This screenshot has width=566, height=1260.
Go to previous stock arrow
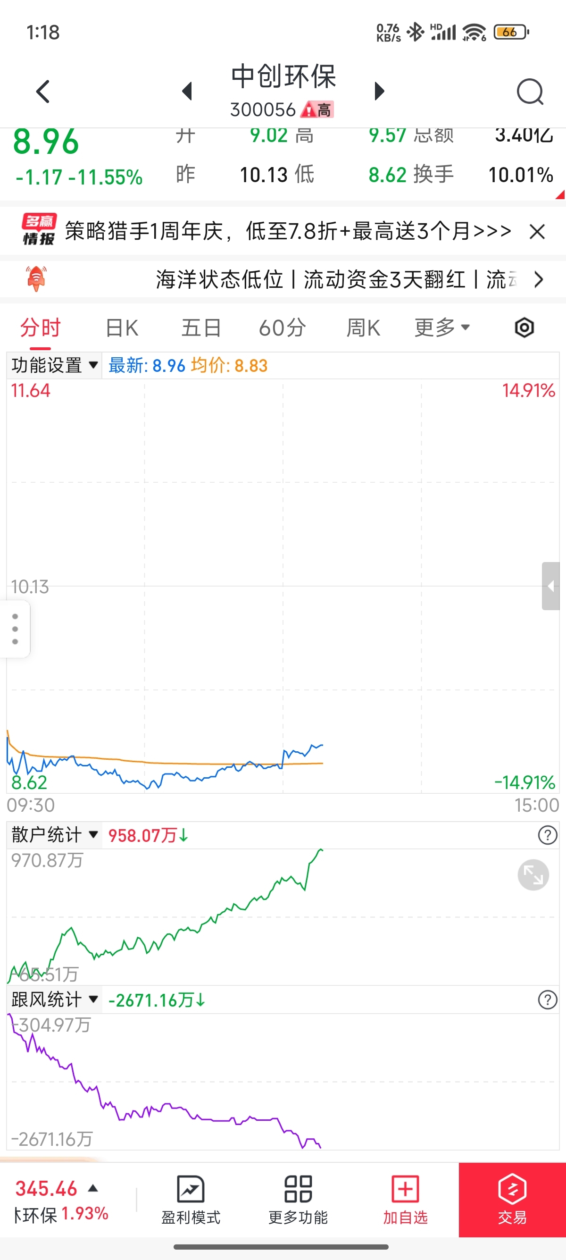[187, 92]
